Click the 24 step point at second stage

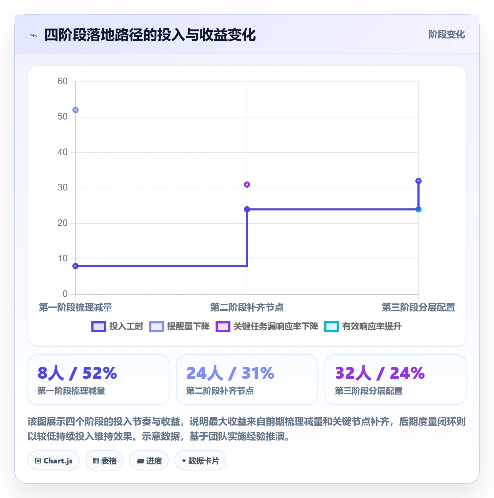tap(247, 209)
